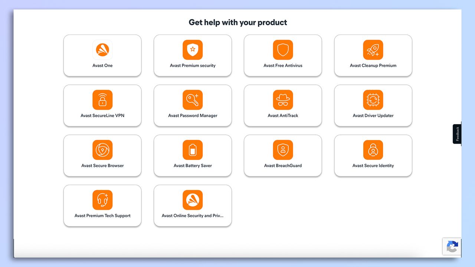The height and width of the screenshot is (267, 475).
Task: Click the Cleanup Premium rocket icon
Action: 373,50
